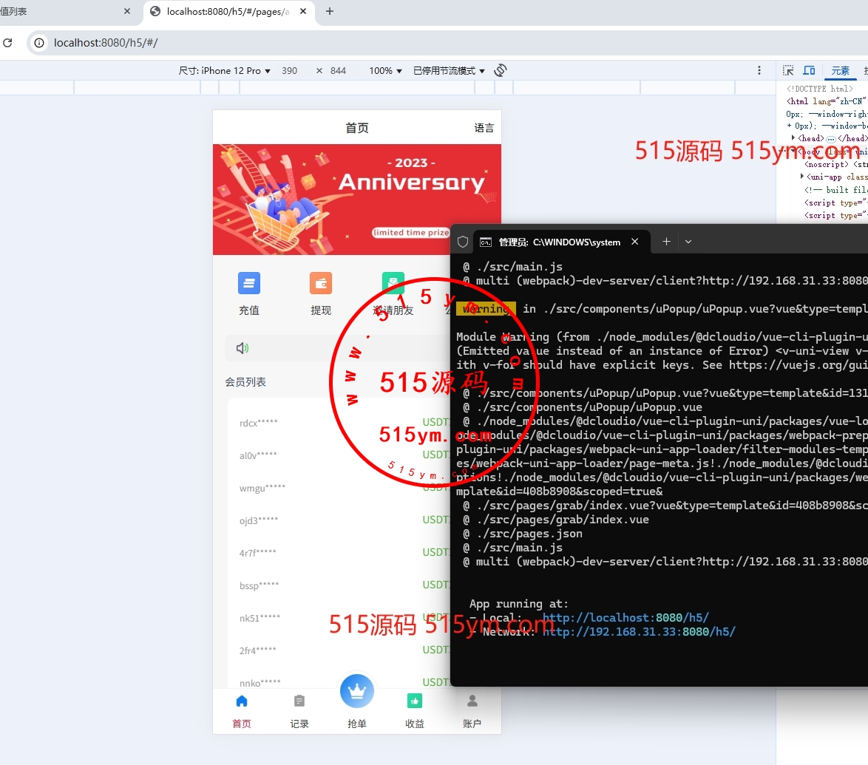This screenshot has height=765, width=868.
Task: Click the 语言 language button
Action: 484,128
